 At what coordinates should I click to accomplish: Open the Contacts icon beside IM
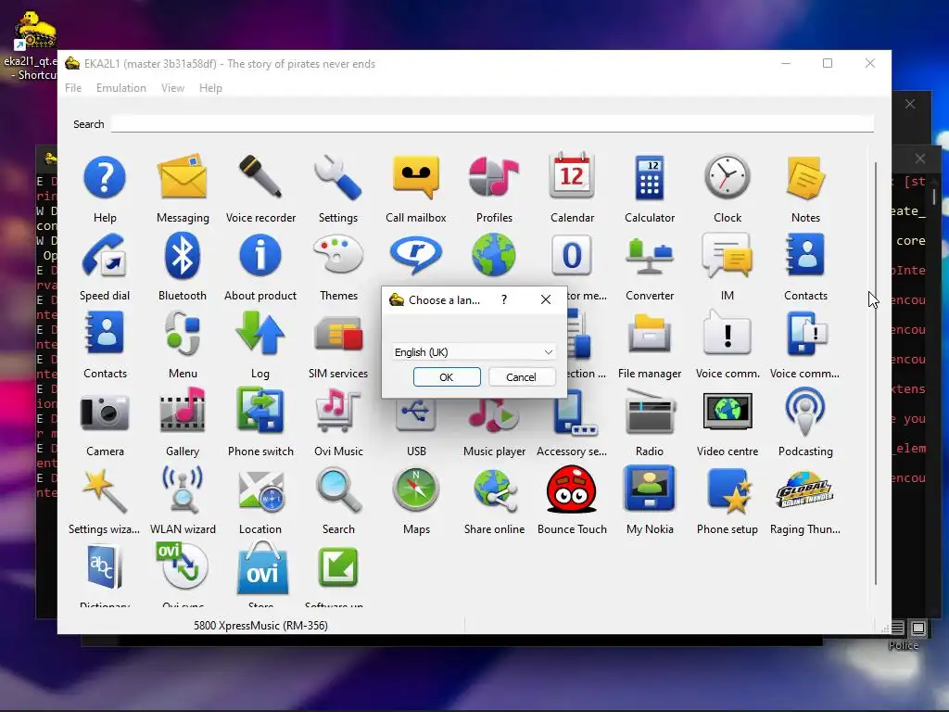coord(805,255)
